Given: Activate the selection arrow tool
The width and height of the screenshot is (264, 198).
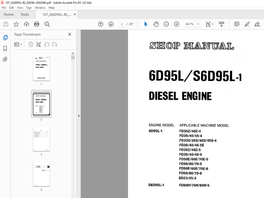Looking at the screenshot, I should click(x=146, y=24).
